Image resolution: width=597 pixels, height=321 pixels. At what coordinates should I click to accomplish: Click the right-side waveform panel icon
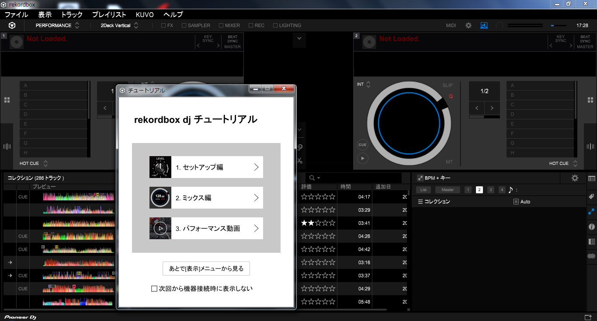(x=590, y=147)
